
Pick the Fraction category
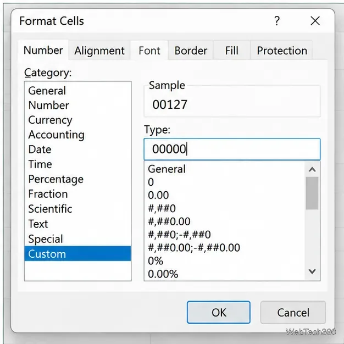[77, 194]
